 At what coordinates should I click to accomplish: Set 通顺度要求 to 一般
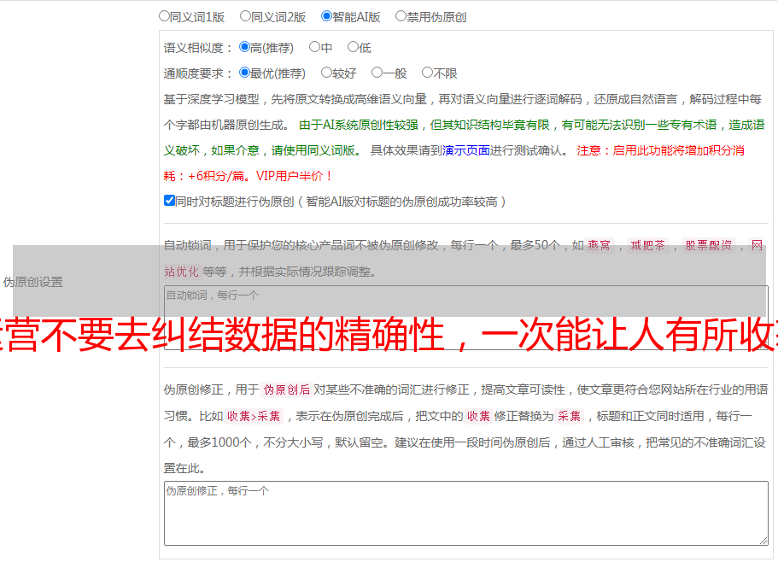(377, 73)
